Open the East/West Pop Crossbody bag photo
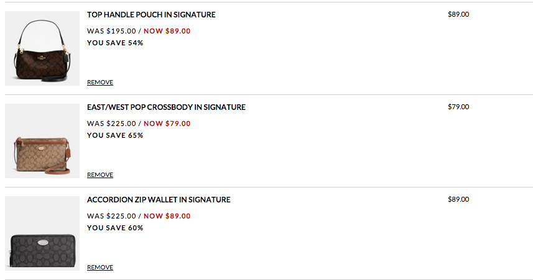Viewport: 533px width, 280px height. tap(42, 141)
